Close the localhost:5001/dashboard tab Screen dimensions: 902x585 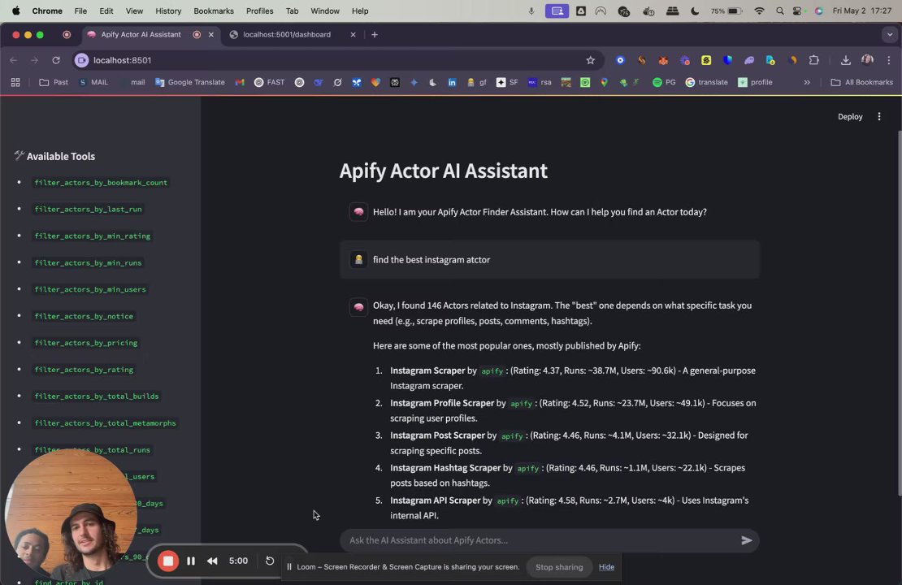pyautogui.click(x=353, y=34)
